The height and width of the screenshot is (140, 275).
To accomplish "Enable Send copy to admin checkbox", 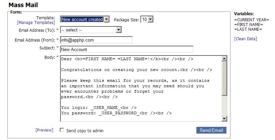I will click(62, 130).
